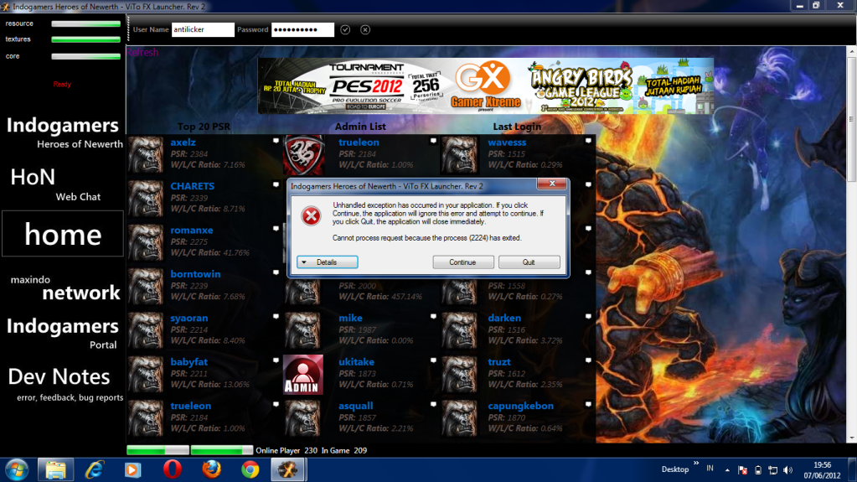Screen dimensions: 857x482
Task: Click Continue in the exception dialog
Action: [463, 262]
